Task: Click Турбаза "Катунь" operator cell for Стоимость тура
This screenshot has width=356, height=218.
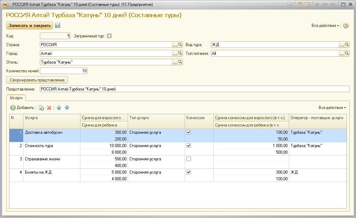Action: [318, 149]
